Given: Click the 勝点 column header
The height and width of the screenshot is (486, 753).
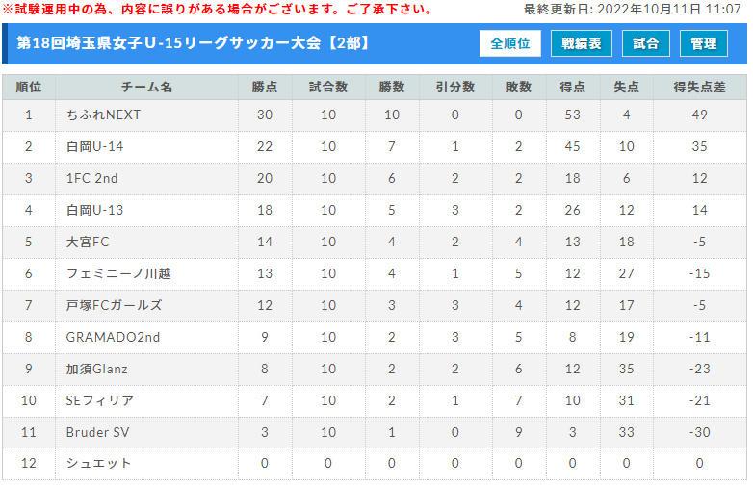Looking at the screenshot, I should (x=265, y=88).
